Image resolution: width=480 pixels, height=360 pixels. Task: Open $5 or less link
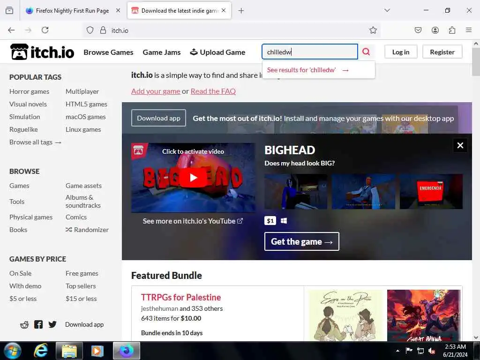coord(23,299)
